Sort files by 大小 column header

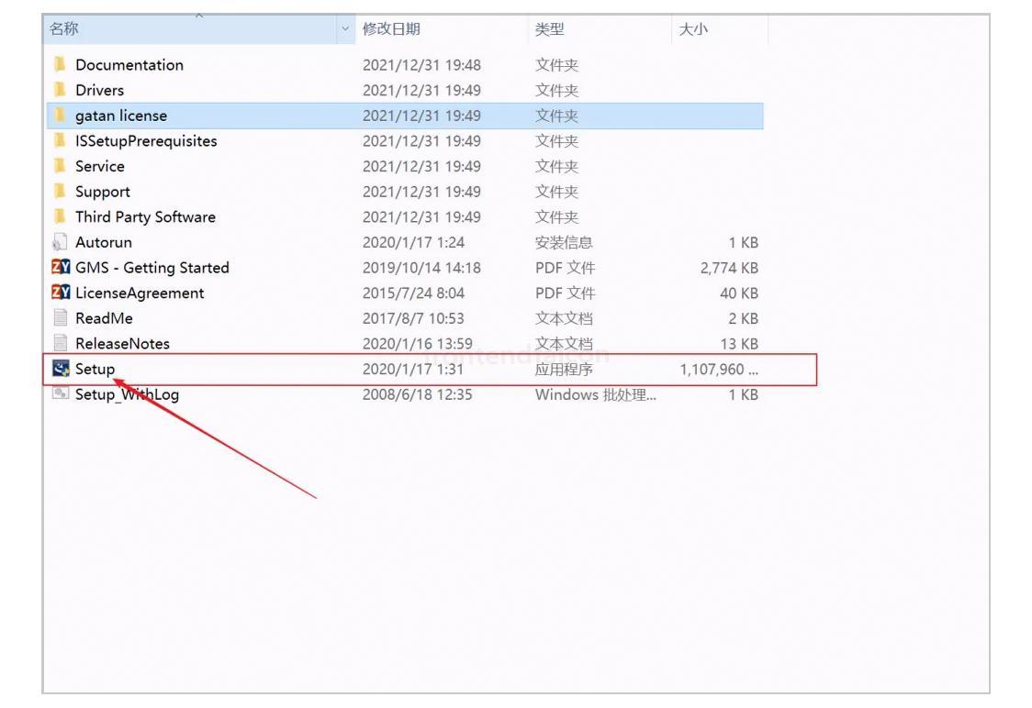[x=720, y=28]
